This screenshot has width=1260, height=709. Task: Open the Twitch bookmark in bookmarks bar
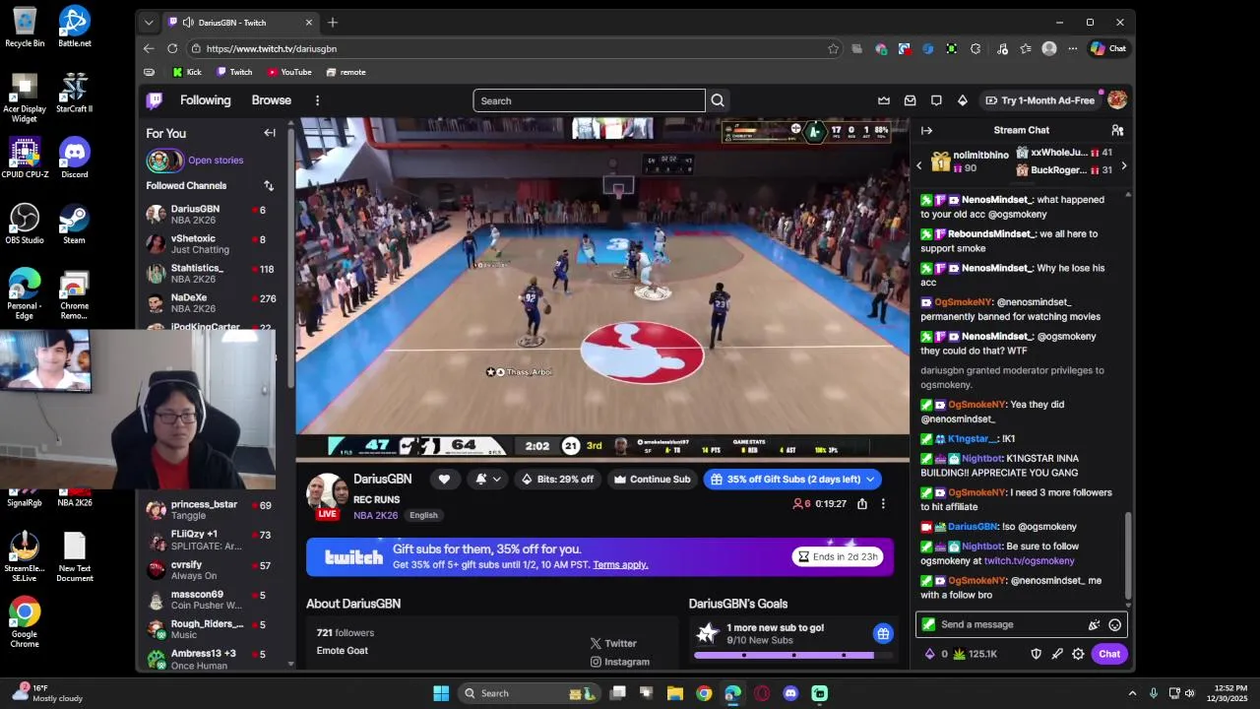tap(234, 72)
